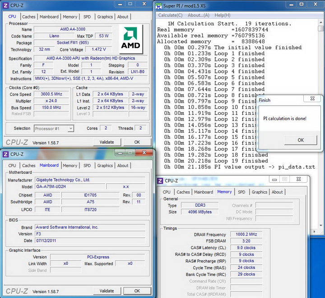Confirm the PI calculation done dialog with OK
This screenshot has height=298, width=325.
(x=301, y=140)
